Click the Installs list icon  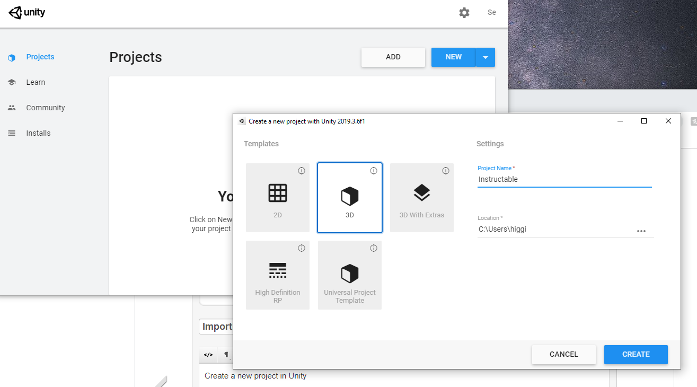[x=12, y=133]
